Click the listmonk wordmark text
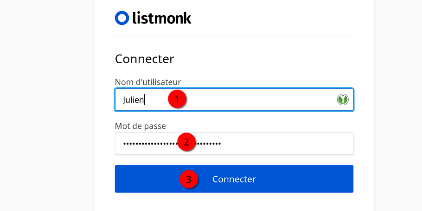The height and width of the screenshot is (211, 422). (x=161, y=18)
